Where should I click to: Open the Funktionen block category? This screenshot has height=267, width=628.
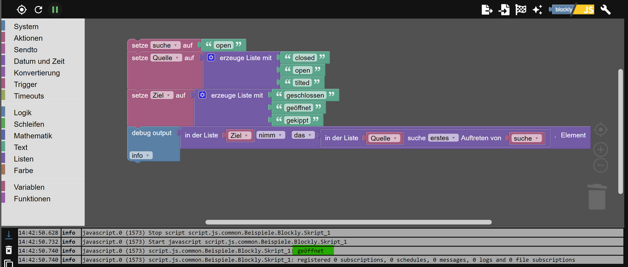click(32, 198)
